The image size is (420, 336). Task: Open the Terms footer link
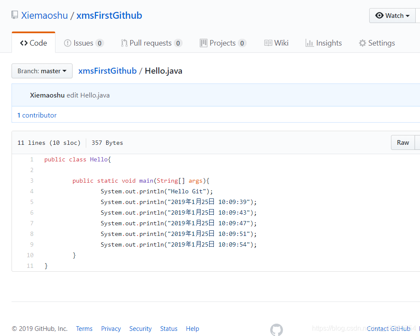(84, 328)
